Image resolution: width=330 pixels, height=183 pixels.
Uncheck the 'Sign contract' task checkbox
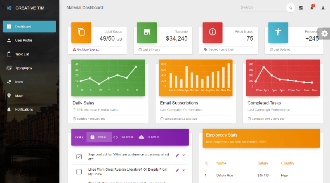point(79,157)
